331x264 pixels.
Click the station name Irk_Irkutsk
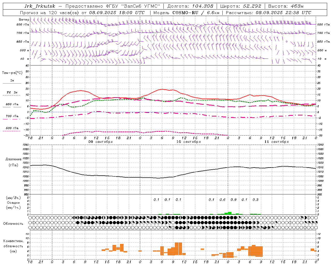pyautogui.click(x=40, y=6)
